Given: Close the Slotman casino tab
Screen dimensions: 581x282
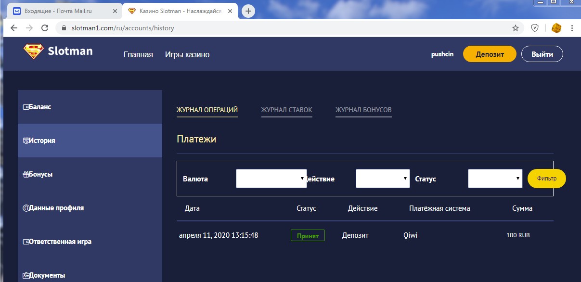Looking at the screenshot, I should tap(232, 11).
